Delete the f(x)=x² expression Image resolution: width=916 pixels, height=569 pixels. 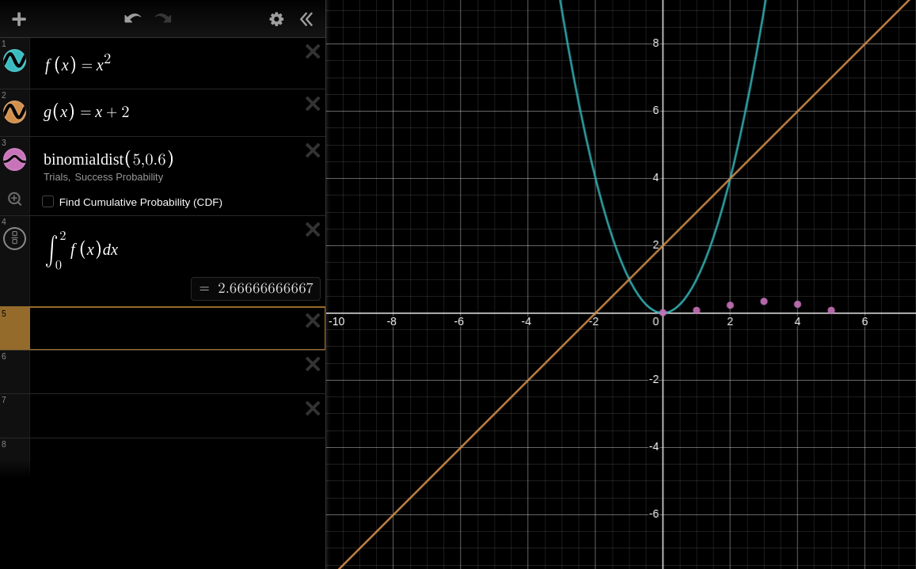(x=313, y=51)
